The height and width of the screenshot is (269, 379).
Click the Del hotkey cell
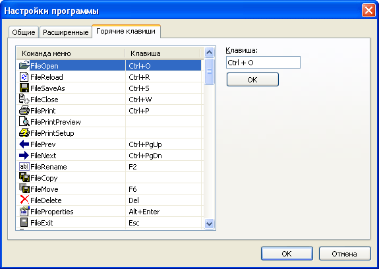[163, 200]
